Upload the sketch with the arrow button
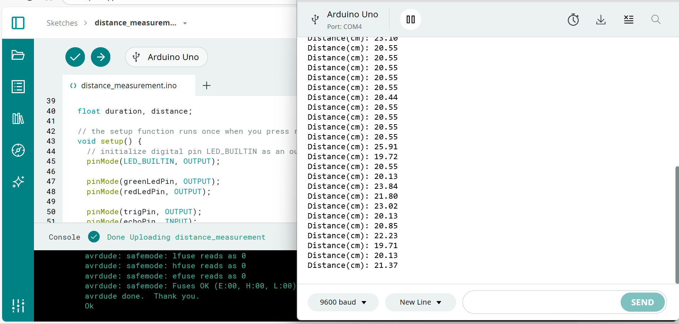This screenshot has height=324, width=679. pyautogui.click(x=100, y=57)
